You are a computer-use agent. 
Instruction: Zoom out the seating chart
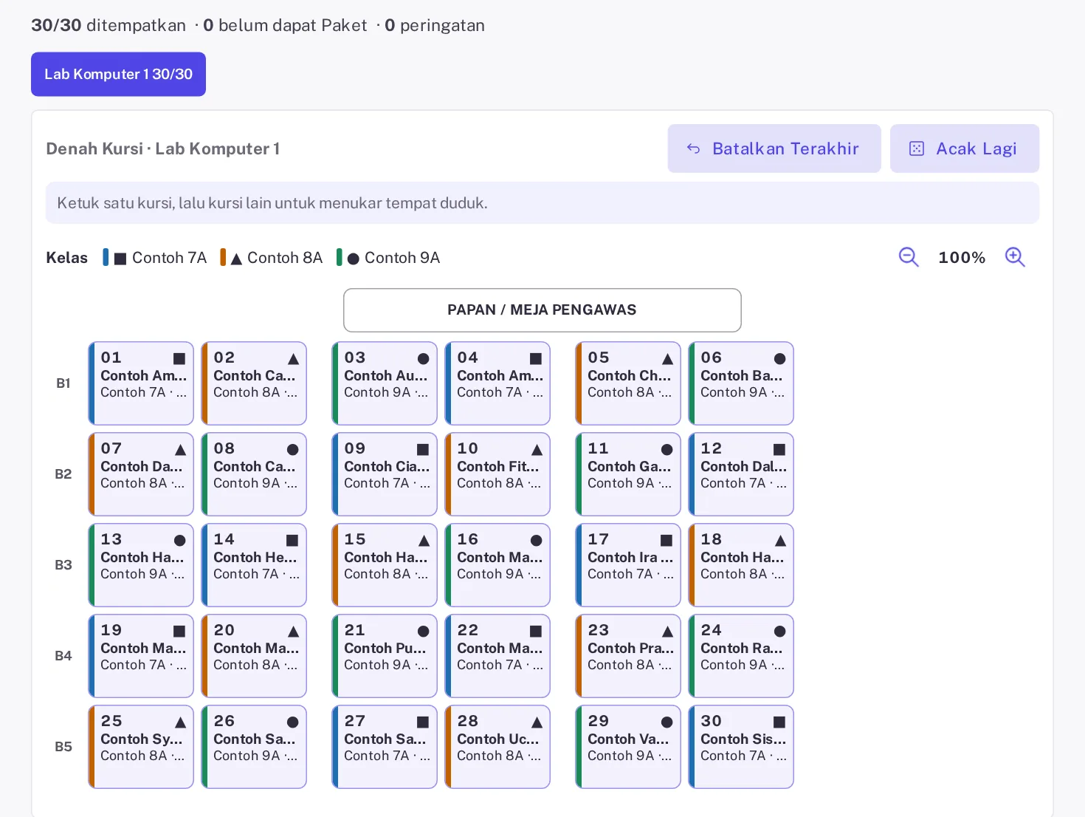pos(909,257)
